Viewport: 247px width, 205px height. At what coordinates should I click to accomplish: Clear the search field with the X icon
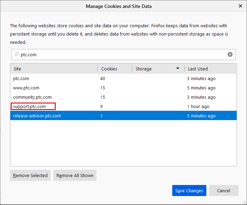tap(230, 55)
